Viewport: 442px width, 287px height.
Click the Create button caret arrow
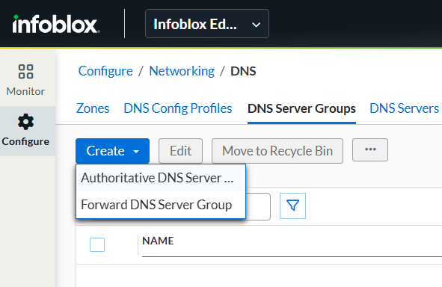136,152
